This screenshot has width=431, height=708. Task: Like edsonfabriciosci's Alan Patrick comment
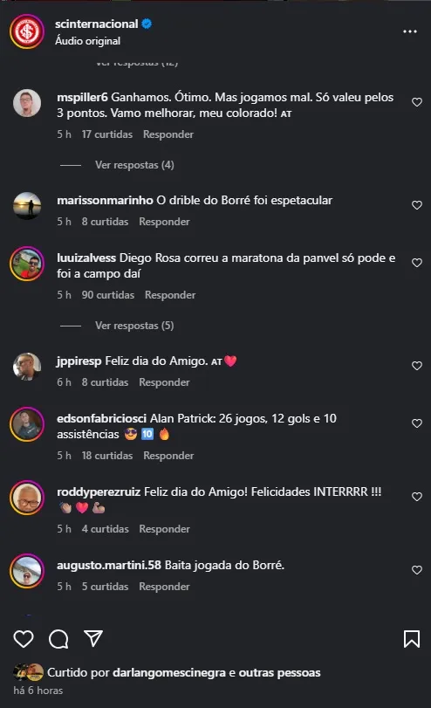pyautogui.click(x=417, y=423)
